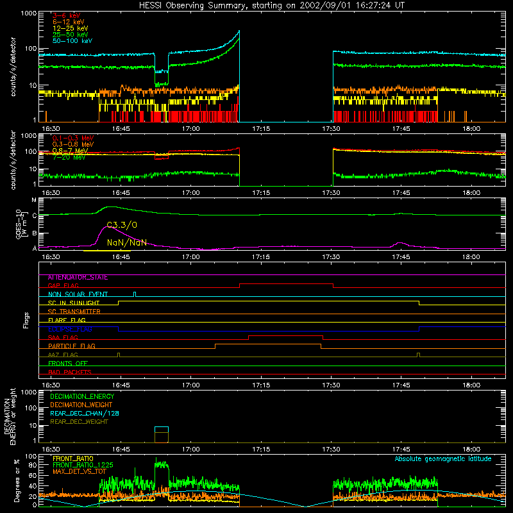This screenshot has height=513, width=513.
Task: Click the DECIMATION_WEIGHT legend label
Action: [81, 405]
